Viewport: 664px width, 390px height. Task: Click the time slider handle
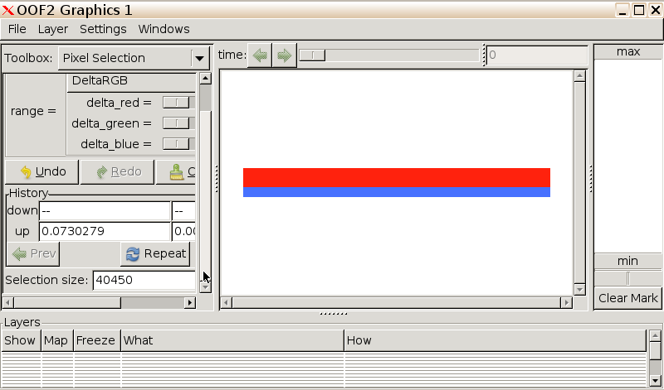(312, 55)
